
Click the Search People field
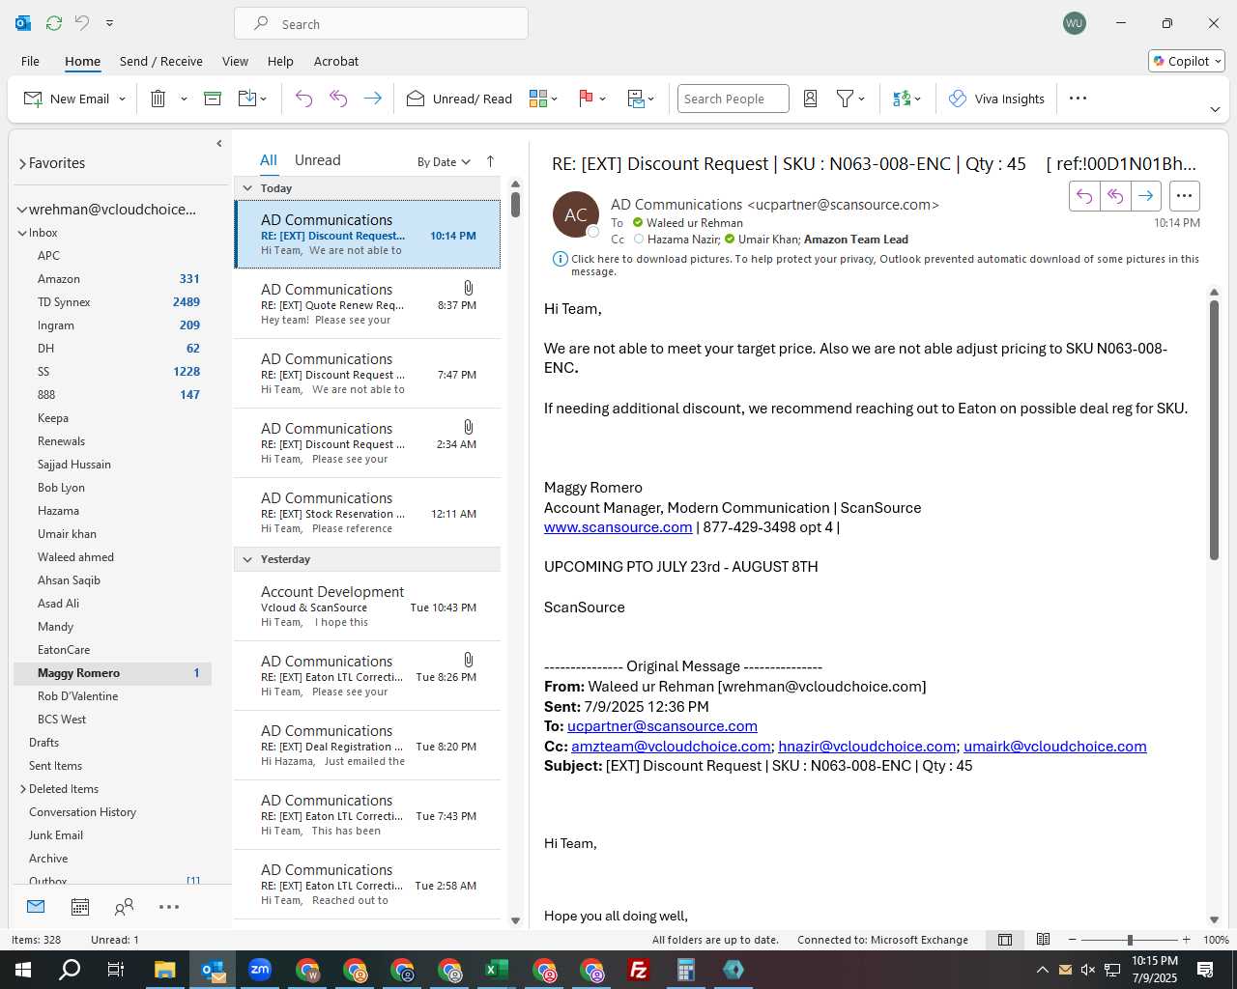pos(733,99)
